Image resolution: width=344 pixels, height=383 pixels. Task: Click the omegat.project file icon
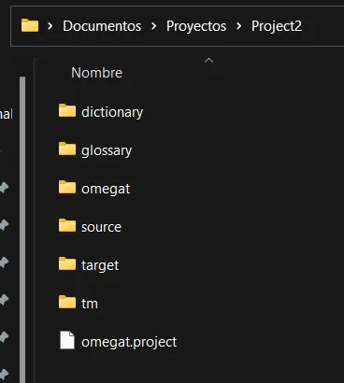point(67,340)
